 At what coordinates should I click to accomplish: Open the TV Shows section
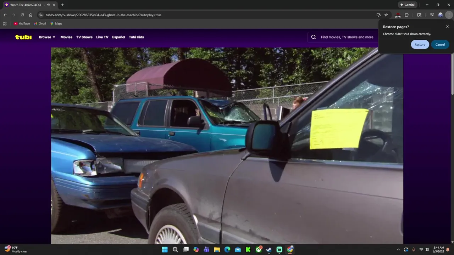(84, 37)
